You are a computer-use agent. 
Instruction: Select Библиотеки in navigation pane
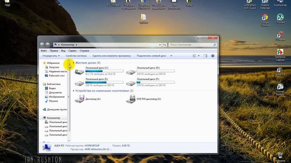(x=54, y=84)
